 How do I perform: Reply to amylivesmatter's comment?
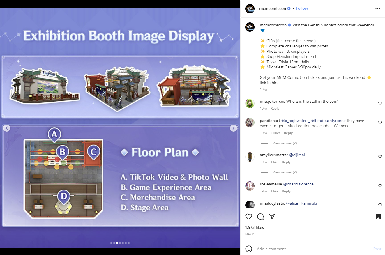pyautogui.click(x=286, y=162)
